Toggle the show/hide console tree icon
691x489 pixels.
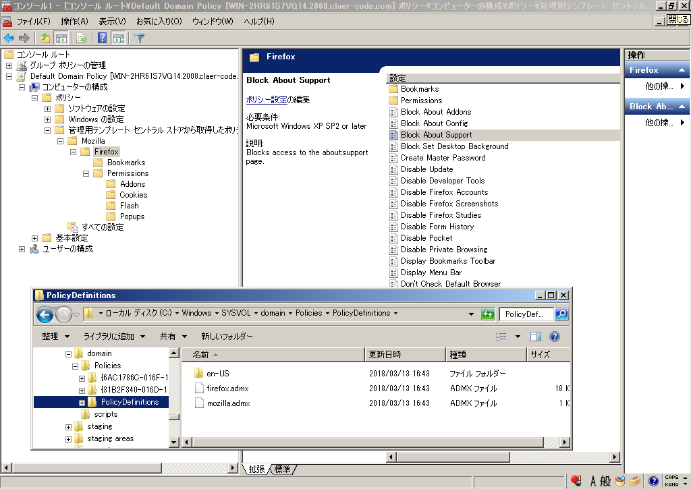[61, 38]
